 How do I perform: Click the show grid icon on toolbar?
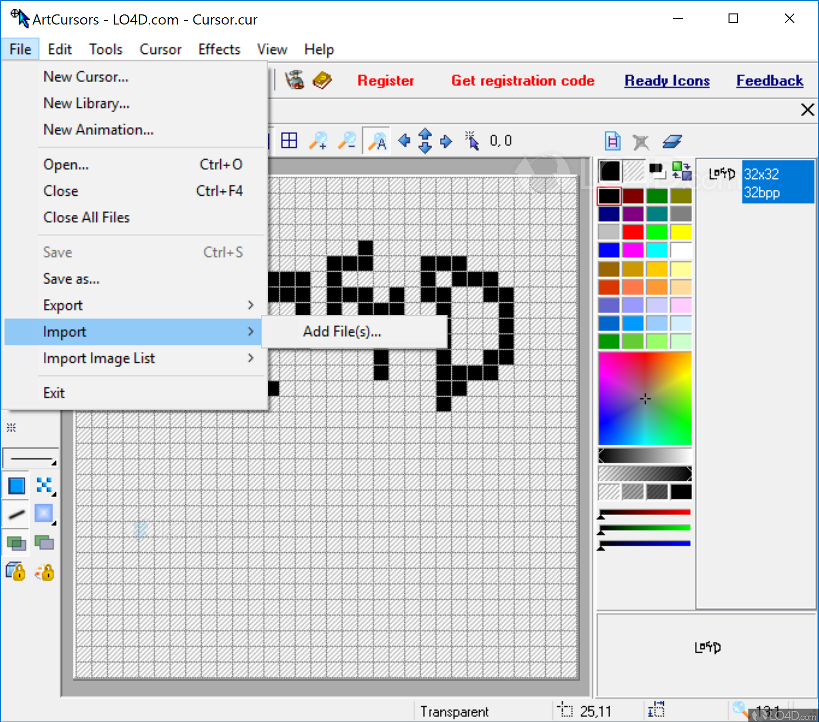click(x=289, y=140)
